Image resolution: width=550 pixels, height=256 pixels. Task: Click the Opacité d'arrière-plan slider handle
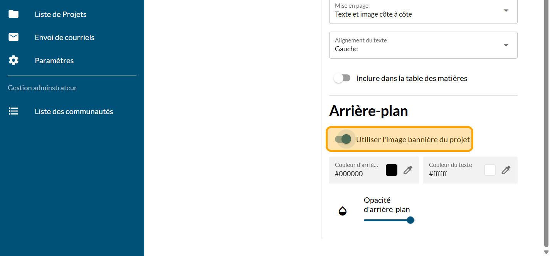[410, 220]
